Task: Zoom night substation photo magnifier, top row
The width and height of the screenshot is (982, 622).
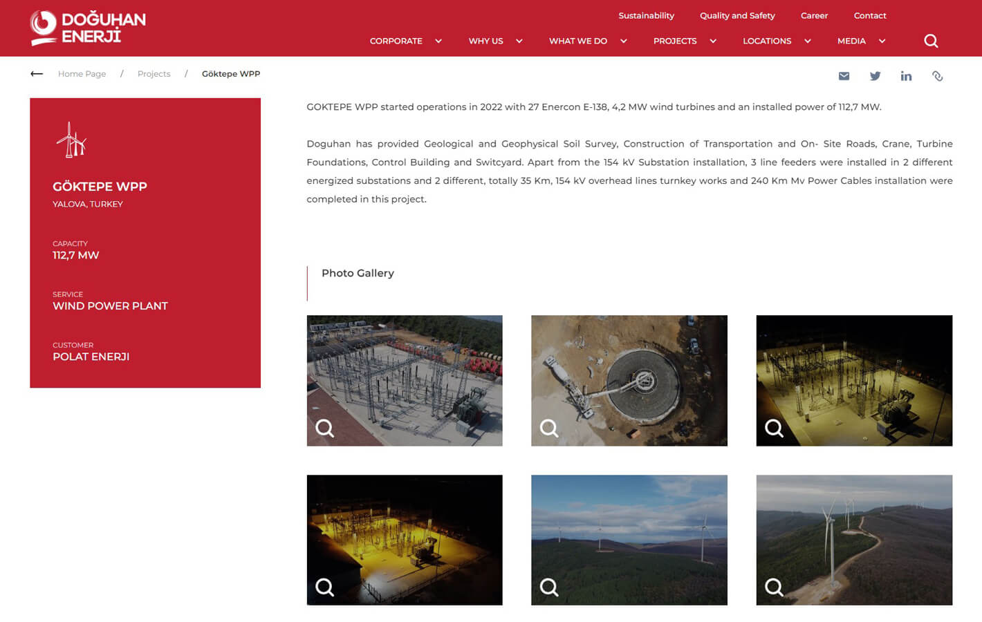Action: click(774, 428)
